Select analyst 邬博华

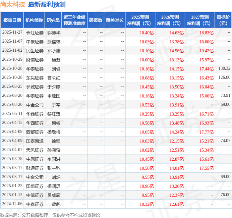54,33
